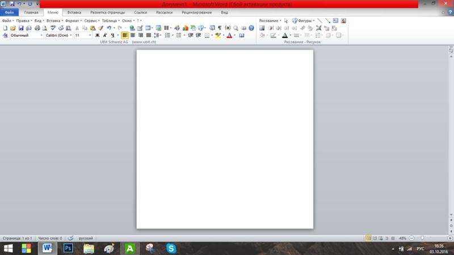Click the blue Файл button
This screenshot has height=255, width=454.
click(9, 12)
